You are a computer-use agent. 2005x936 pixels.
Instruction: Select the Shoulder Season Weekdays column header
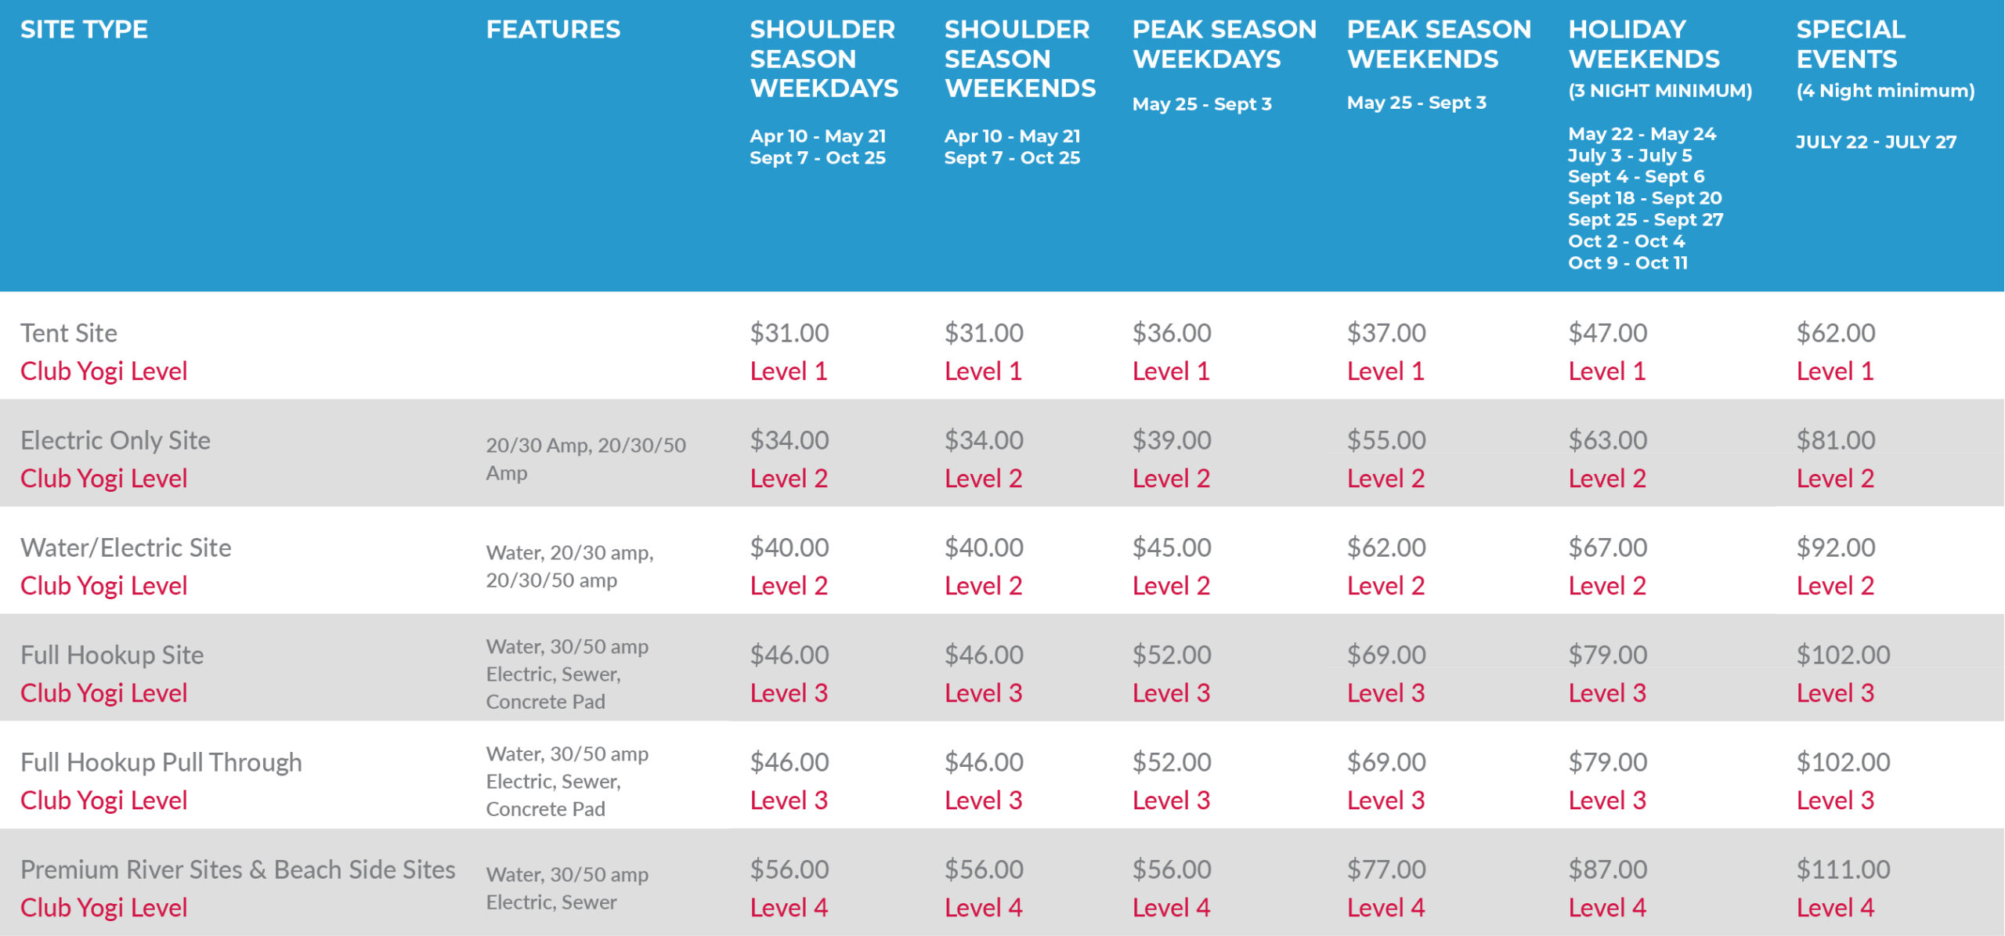pyautogui.click(x=823, y=59)
